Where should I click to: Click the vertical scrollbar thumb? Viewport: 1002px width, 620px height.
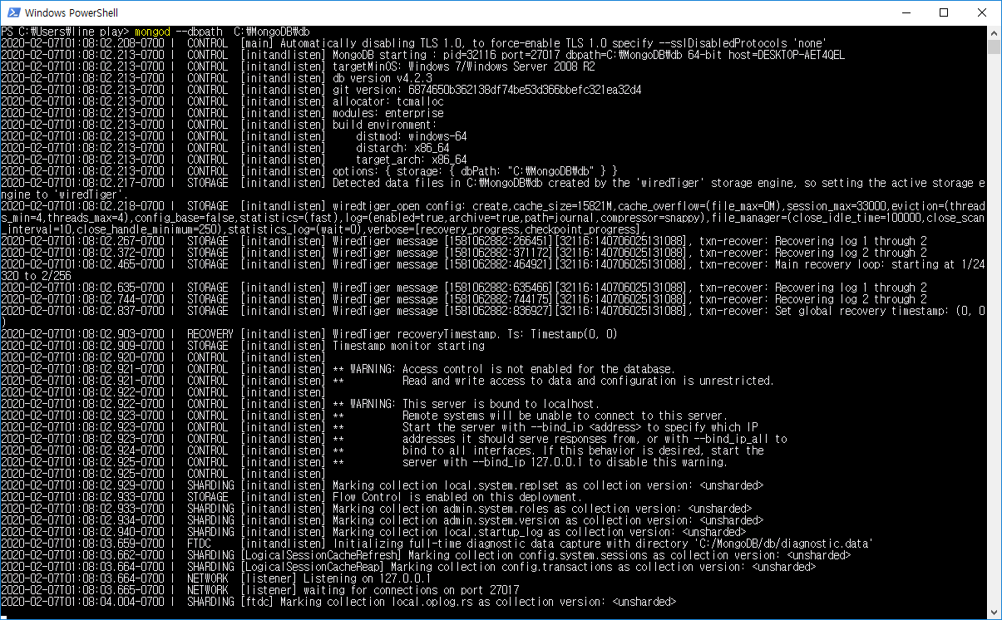coord(994,47)
